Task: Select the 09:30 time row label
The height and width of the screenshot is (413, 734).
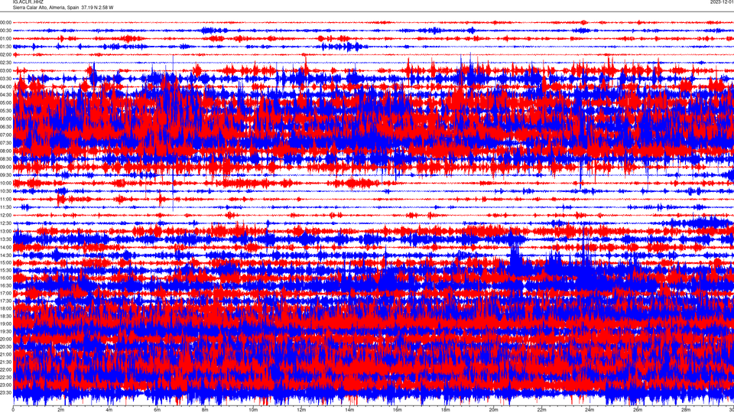Action: coord(5,175)
